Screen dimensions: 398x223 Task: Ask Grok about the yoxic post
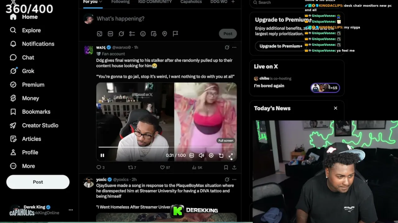click(x=227, y=179)
